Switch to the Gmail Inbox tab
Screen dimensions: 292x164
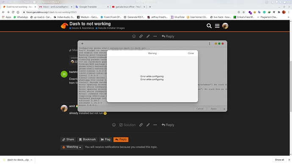56,7
